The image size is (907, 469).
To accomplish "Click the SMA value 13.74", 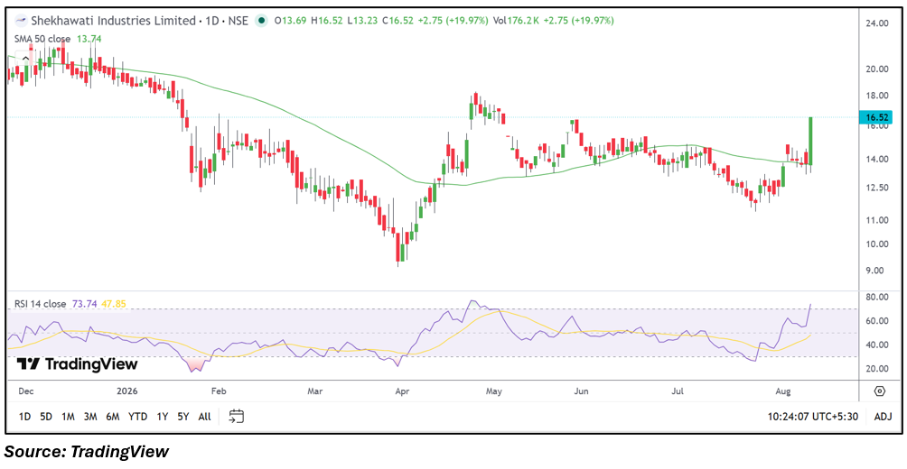I will coord(89,39).
